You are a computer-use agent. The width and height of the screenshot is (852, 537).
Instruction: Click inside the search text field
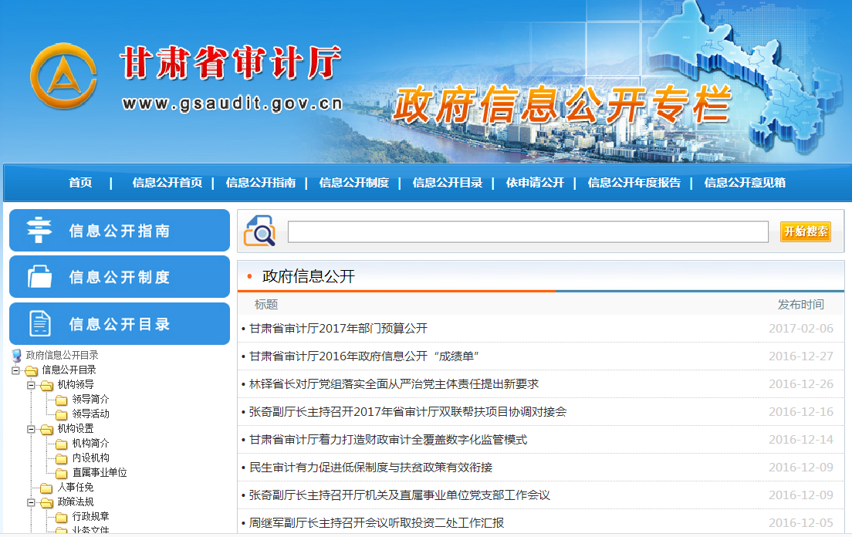tap(528, 231)
